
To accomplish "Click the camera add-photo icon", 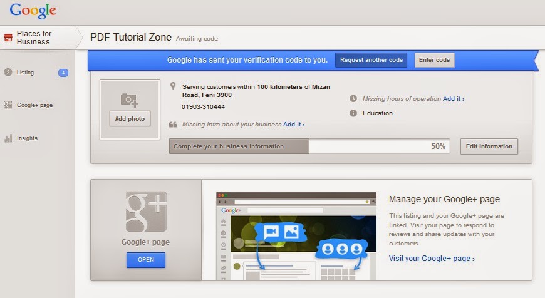I will point(129,100).
